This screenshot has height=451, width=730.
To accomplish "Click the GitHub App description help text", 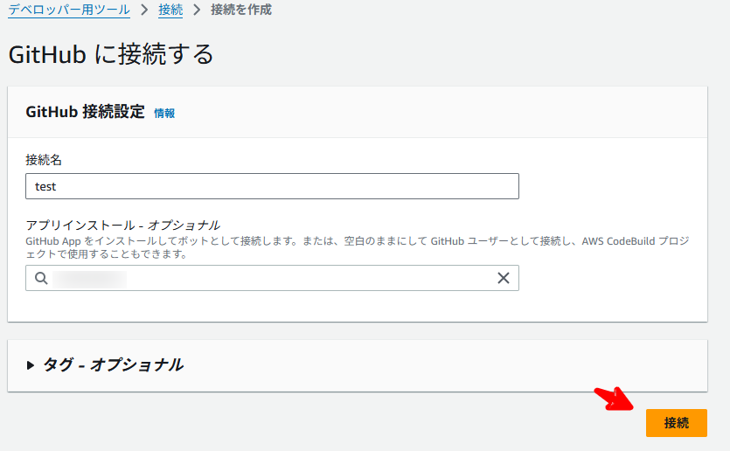I will point(357,247).
